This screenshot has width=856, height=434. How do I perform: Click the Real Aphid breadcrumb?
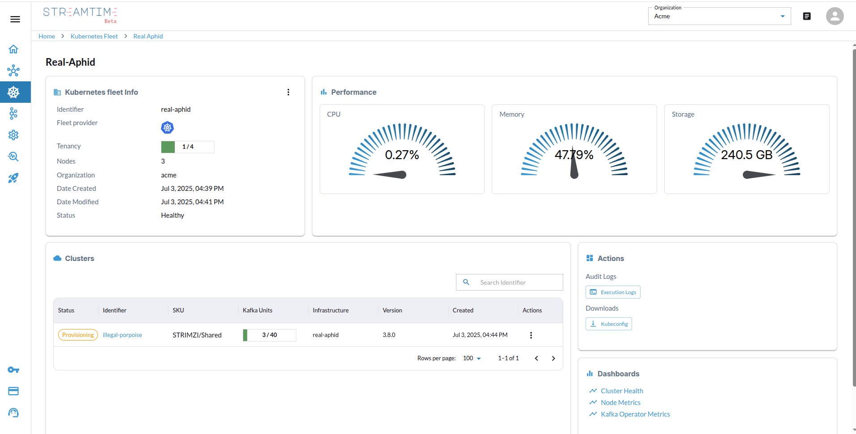click(148, 36)
